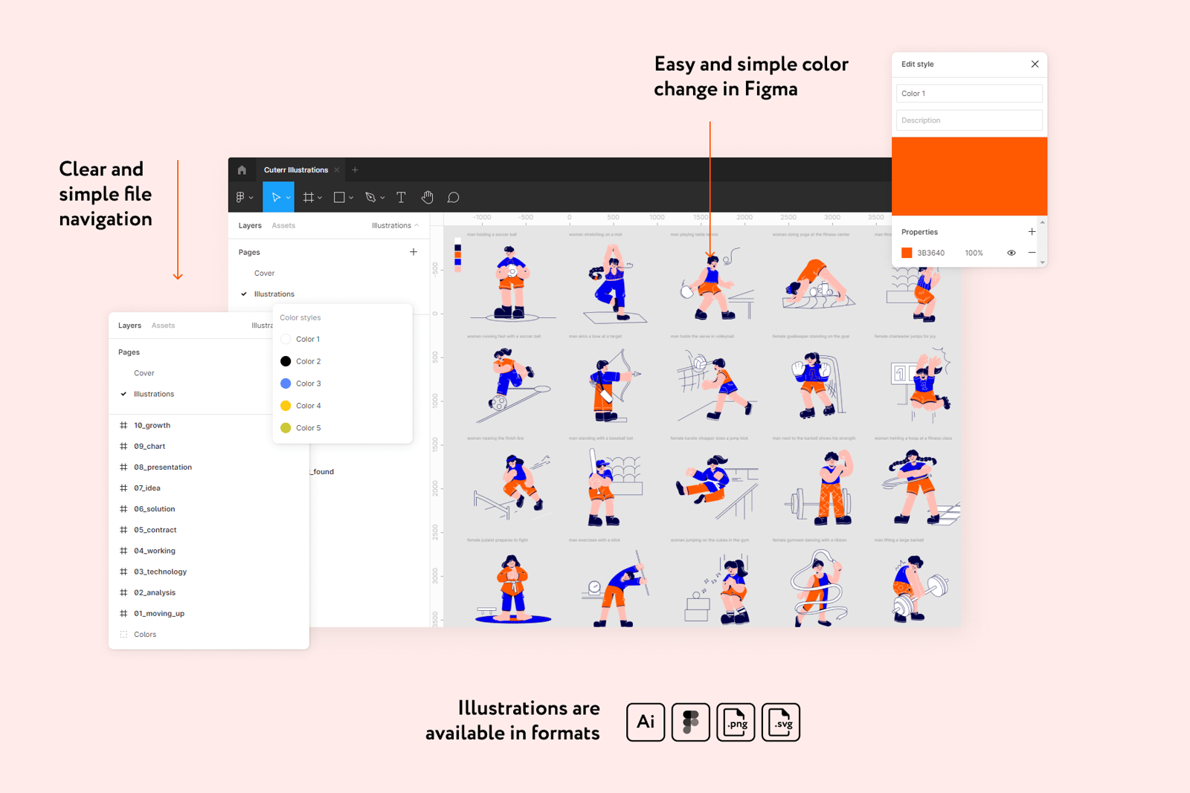Go to the Figma home screen

242,170
